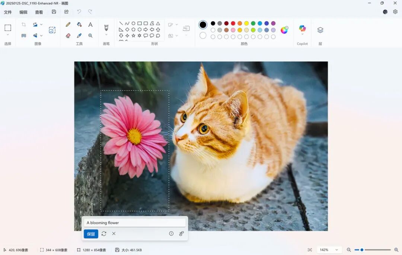Expand the selection options dropdown
The width and height of the screenshot is (402, 255).
click(8, 35)
